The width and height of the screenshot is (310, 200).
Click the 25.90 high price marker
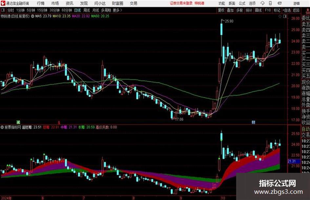click(x=229, y=21)
